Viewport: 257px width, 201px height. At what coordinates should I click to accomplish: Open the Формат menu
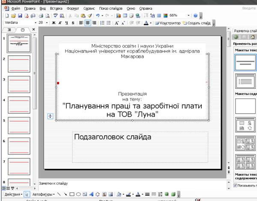[x=73, y=9]
